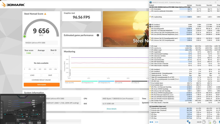This screenshot has height=124, width=220.
Task: Open MSI Afterburner settings gear icon
Action: pyautogui.click(x=2, y=115)
